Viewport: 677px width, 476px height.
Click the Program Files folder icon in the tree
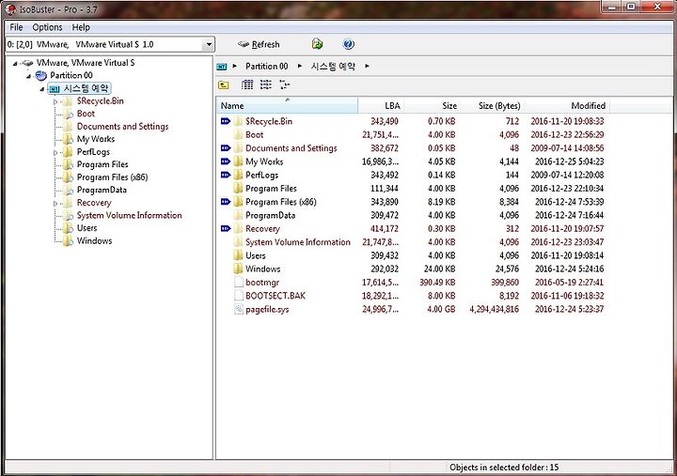click(x=68, y=165)
